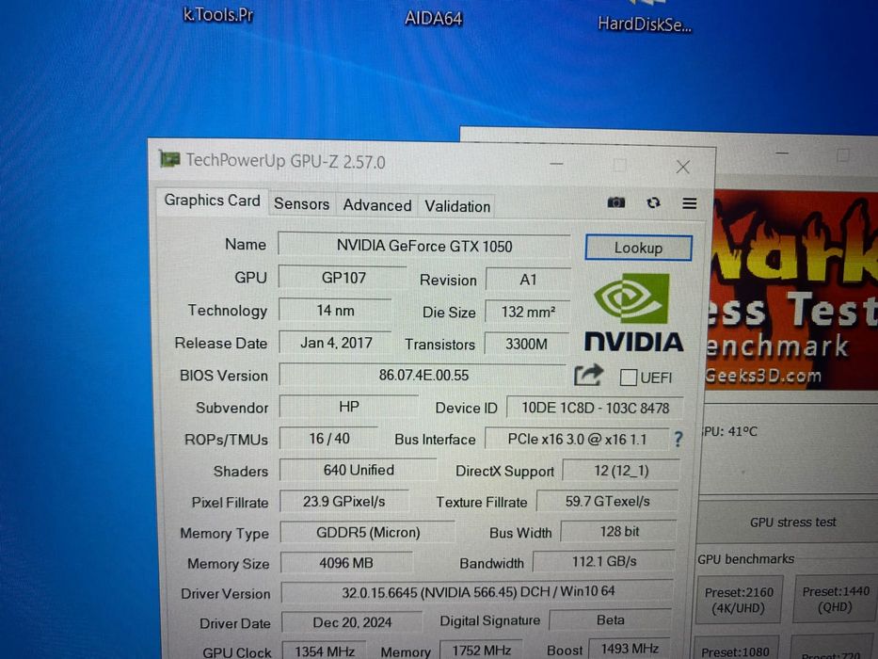Click the GPU Clock value 1354 MHz
This screenshot has height=659, width=878.
(x=325, y=651)
